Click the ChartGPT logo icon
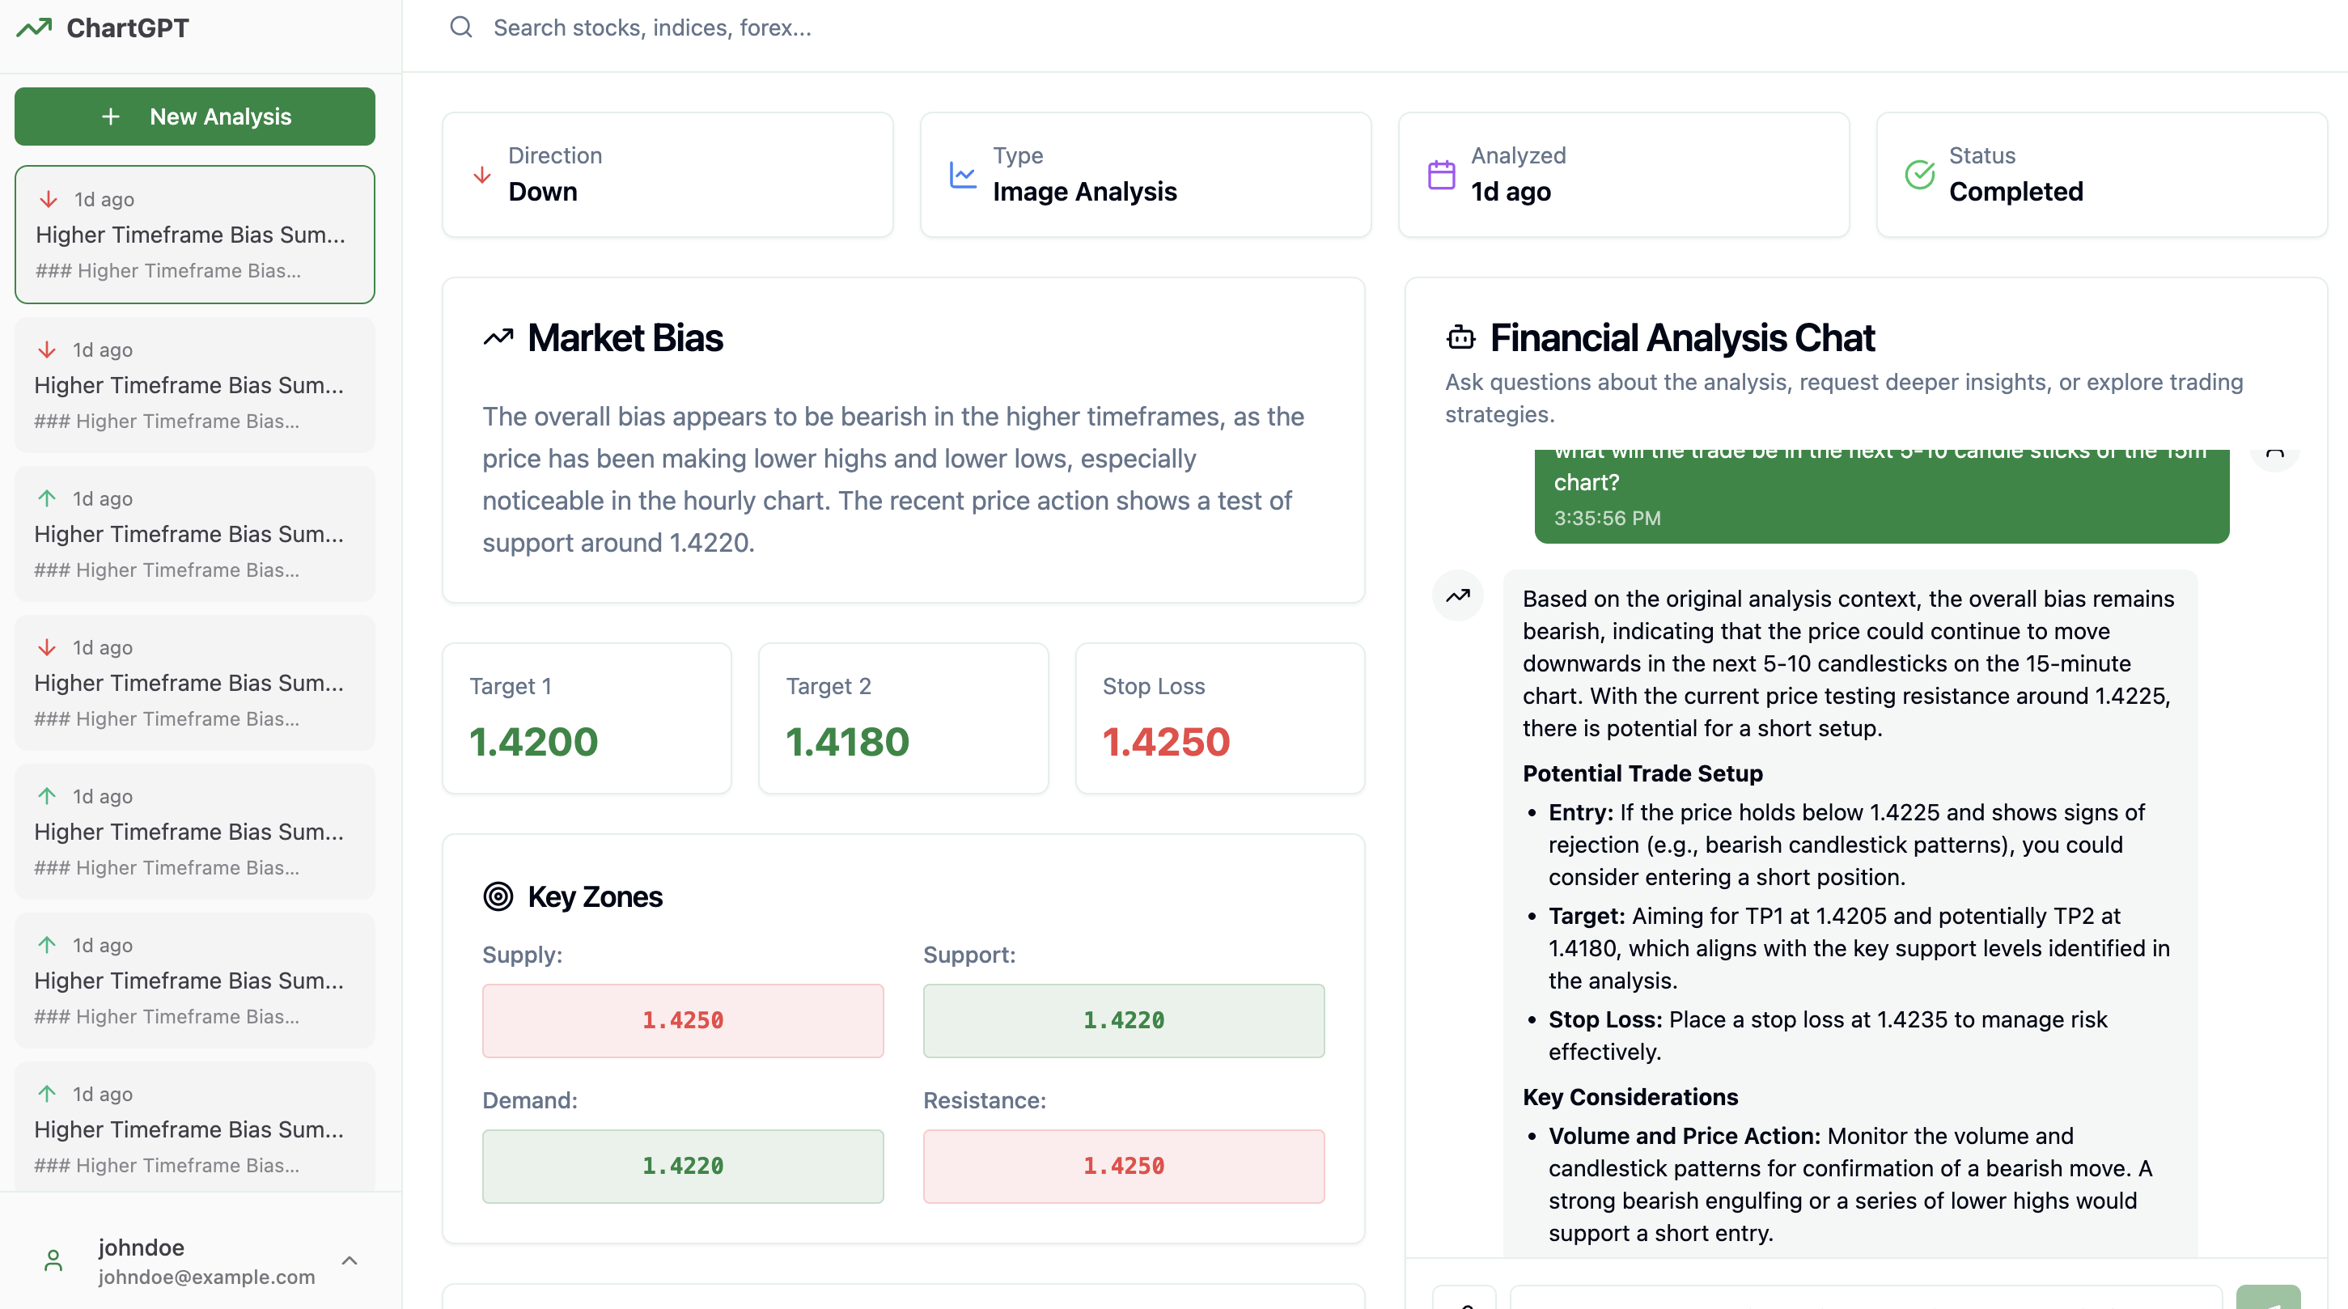 tap(34, 28)
